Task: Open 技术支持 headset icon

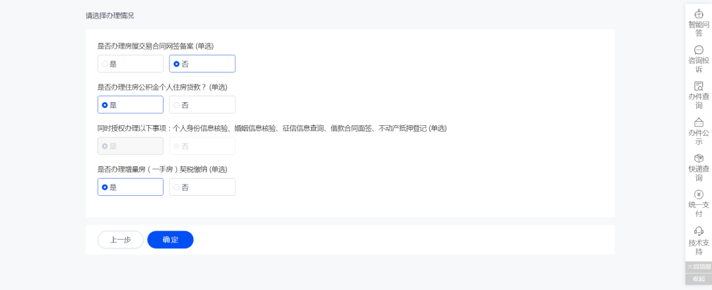Action: coord(699,231)
